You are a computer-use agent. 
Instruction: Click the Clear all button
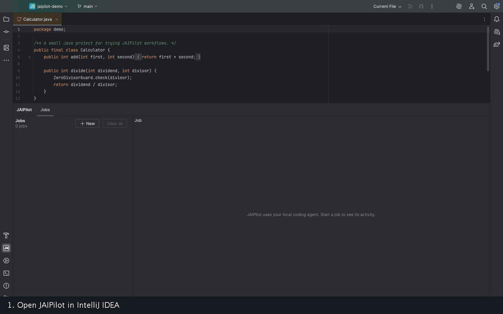(x=115, y=123)
